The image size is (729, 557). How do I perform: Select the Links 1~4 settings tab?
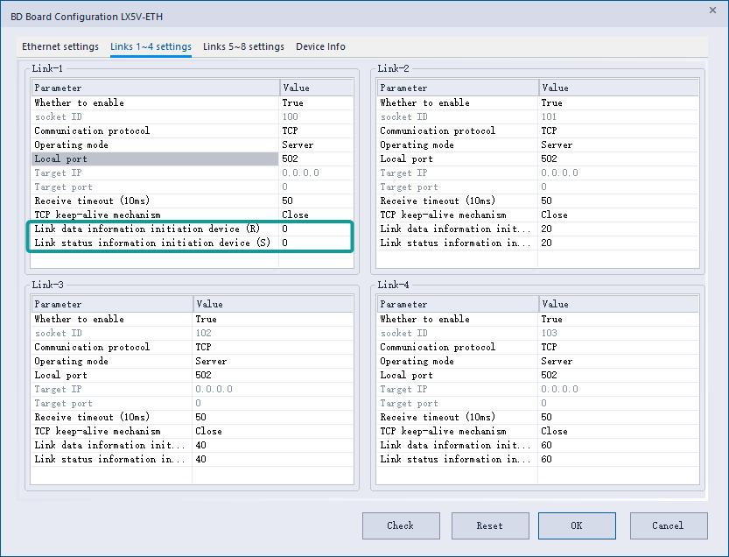151,46
